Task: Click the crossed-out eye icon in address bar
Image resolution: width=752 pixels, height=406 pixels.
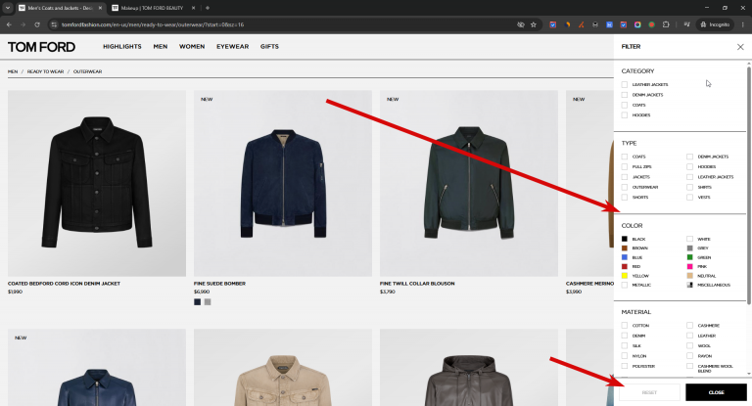Action: (x=520, y=24)
